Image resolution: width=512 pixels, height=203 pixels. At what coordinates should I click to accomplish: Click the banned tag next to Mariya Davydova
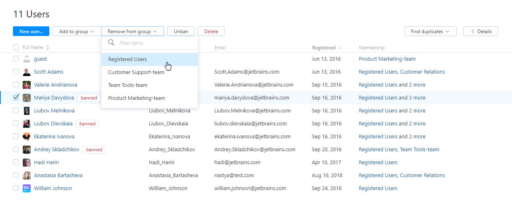pyautogui.click(x=89, y=98)
